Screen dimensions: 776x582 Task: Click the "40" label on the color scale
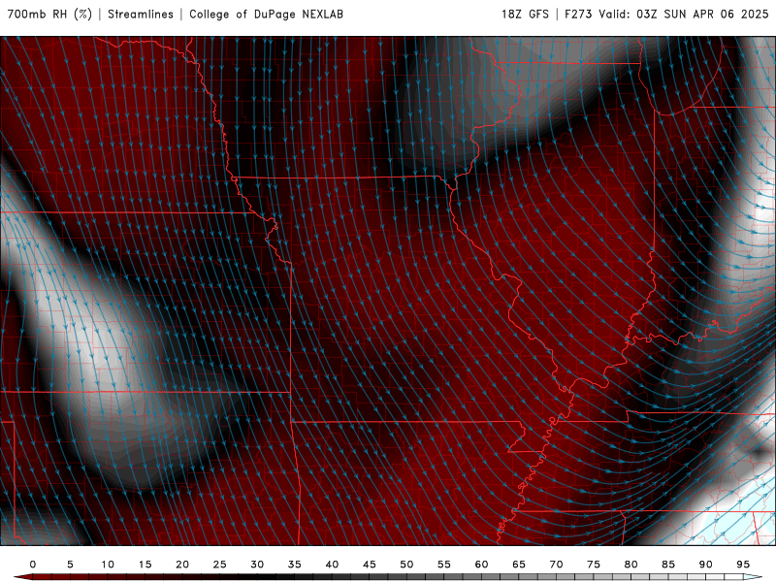point(332,565)
